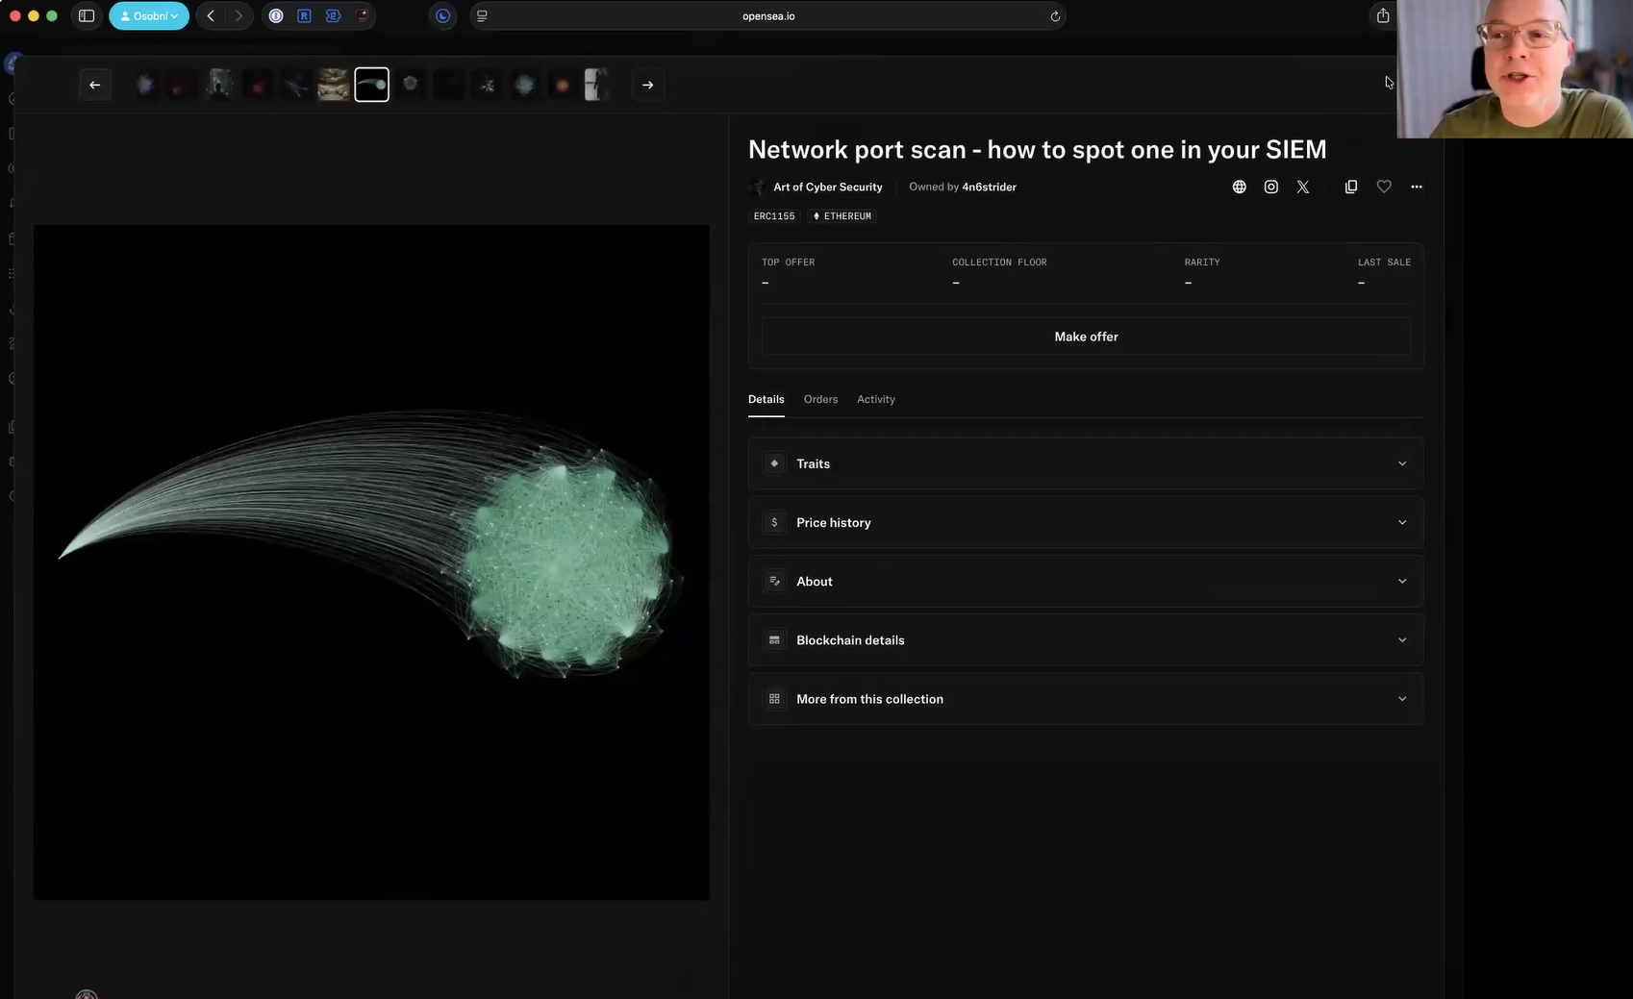Go to the next item using right arrow
Viewport: 1633px width, 999px height.
(x=647, y=86)
